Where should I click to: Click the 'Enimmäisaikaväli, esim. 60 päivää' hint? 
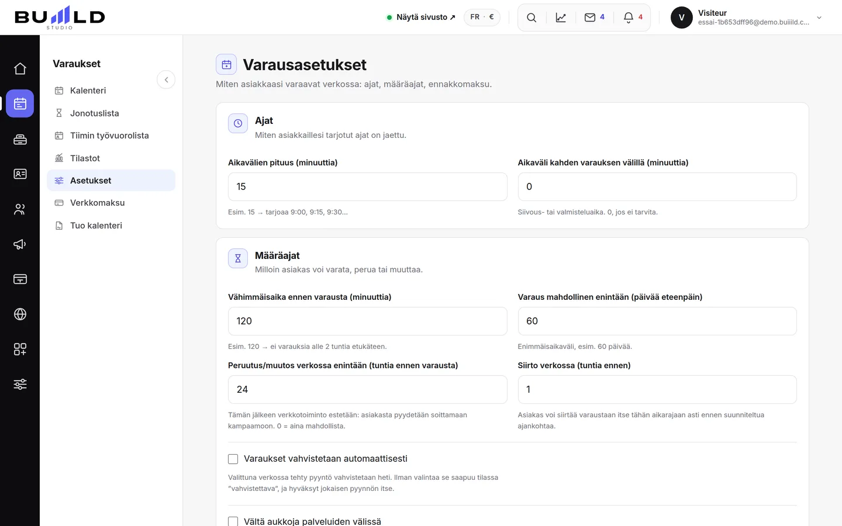[575, 347]
